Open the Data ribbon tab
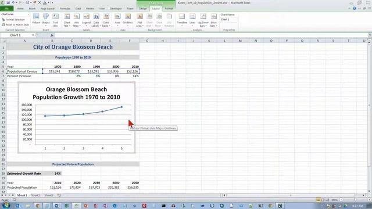372x209 pixels. [x=78, y=9]
